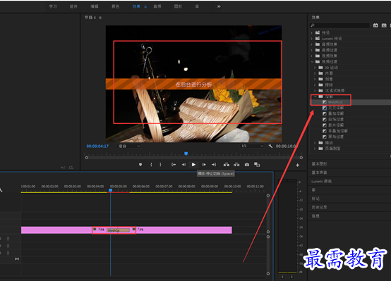The width and height of the screenshot is (391, 281).
Task: Click program monitor playhead marker
Action: point(186,154)
